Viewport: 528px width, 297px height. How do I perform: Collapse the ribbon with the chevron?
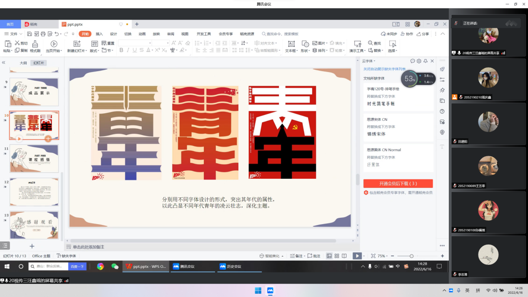coord(443,34)
